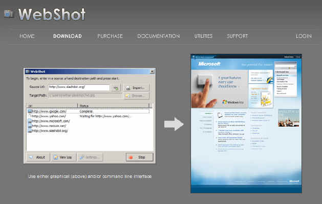Click the Status column header

113,106
